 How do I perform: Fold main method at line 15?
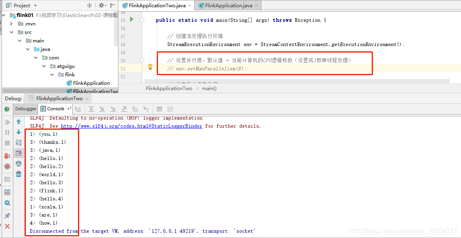pyautogui.click(x=142, y=20)
